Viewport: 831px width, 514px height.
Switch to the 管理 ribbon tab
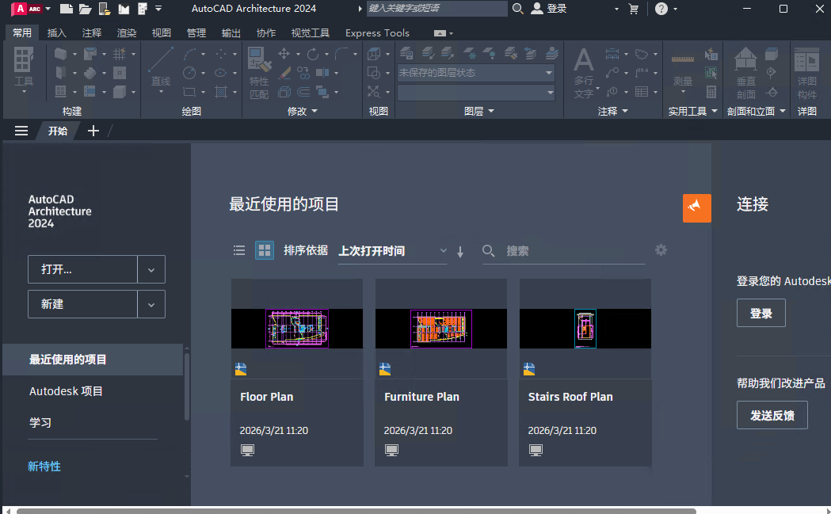196,32
